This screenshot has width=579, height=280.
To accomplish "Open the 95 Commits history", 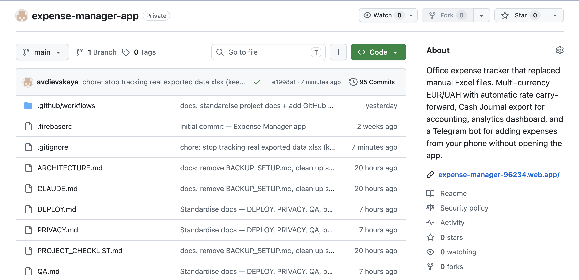I will (x=372, y=82).
